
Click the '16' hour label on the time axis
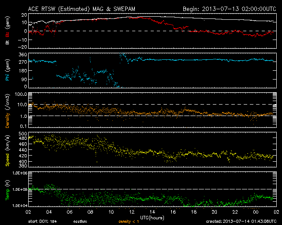pos(173,212)
